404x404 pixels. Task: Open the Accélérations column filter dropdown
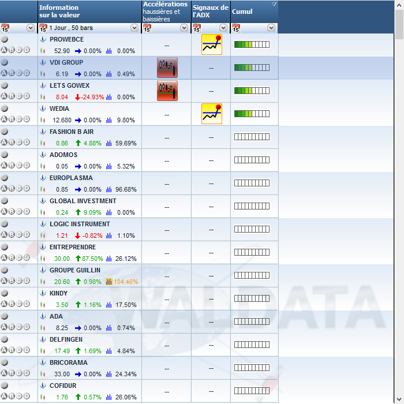click(184, 28)
